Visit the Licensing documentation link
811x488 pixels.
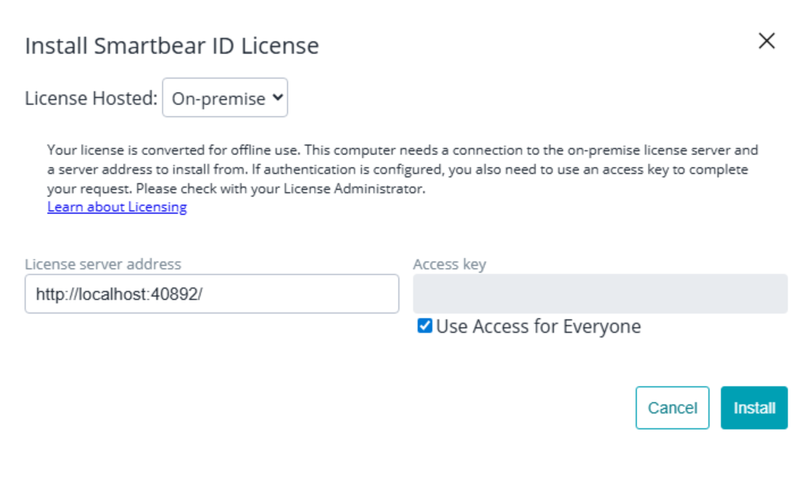tap(117, 207)
